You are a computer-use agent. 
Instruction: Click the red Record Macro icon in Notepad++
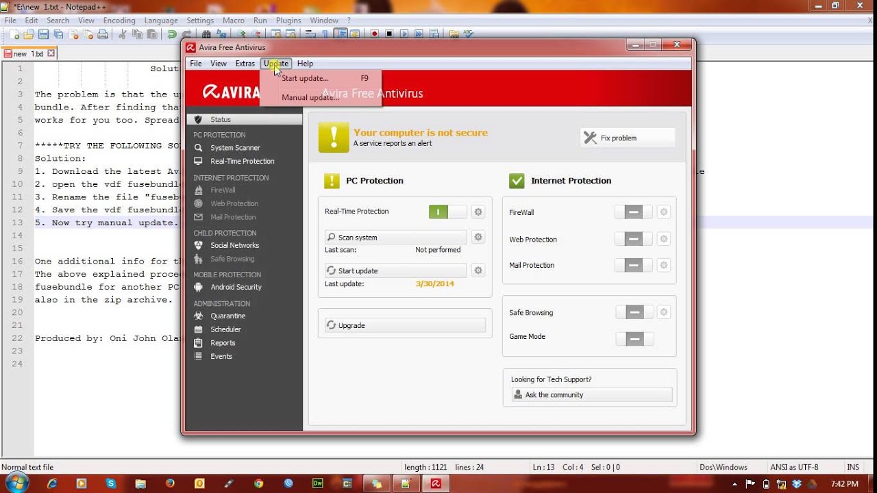(374, 34)
